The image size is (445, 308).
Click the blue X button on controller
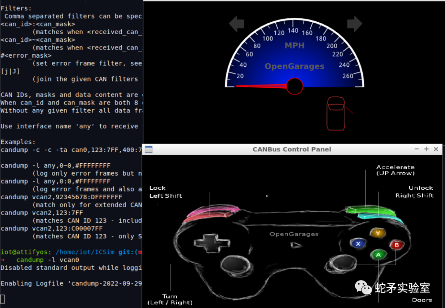[x=358, y=244]
